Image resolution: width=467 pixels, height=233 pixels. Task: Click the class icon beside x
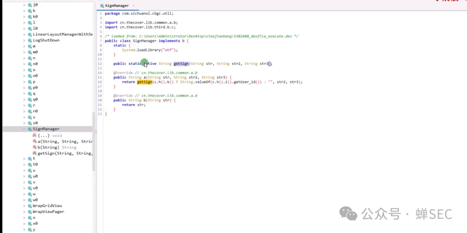pyautogui.click(x=30, y=218)
